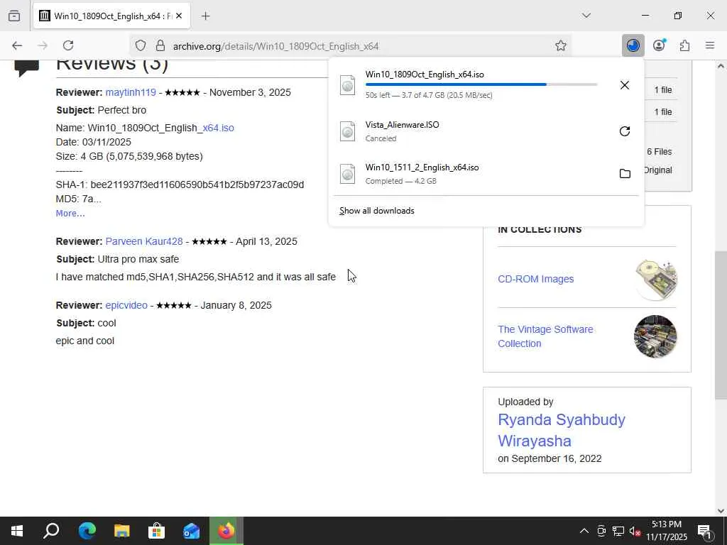This screenshot has height=545, width=727.
Task: Click the Reviews speech bubble icon
Action: click(26, 67)
